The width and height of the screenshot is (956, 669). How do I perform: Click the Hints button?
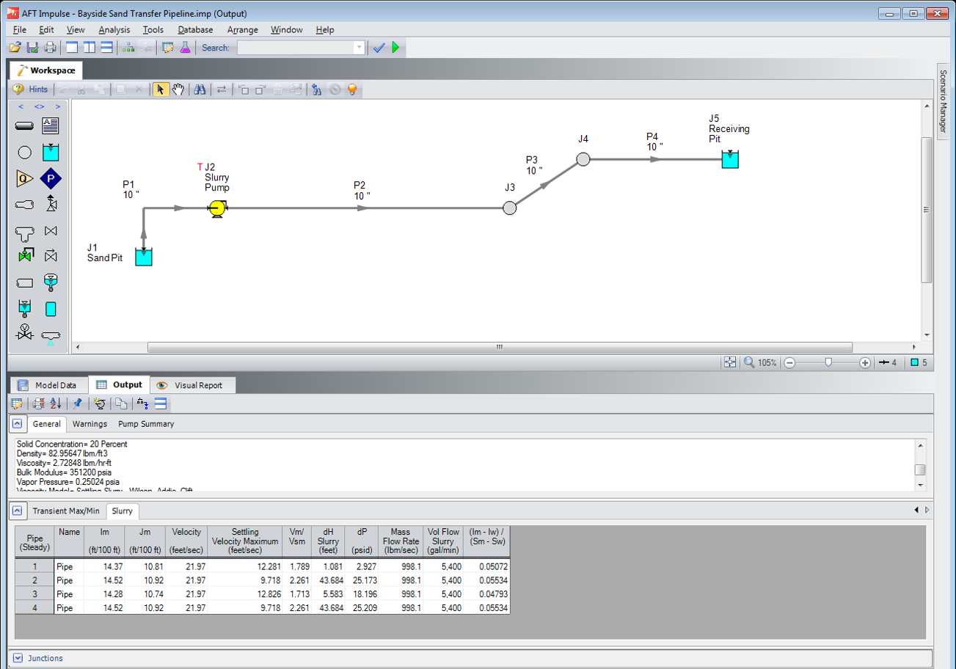click(32, 89)
